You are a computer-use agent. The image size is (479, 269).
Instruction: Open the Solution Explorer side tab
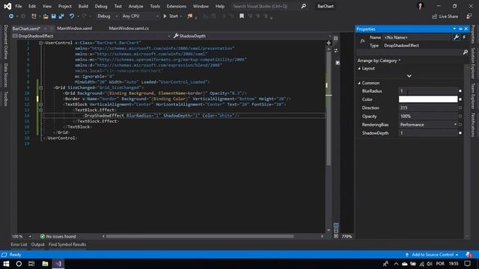(x=473, y=63)
